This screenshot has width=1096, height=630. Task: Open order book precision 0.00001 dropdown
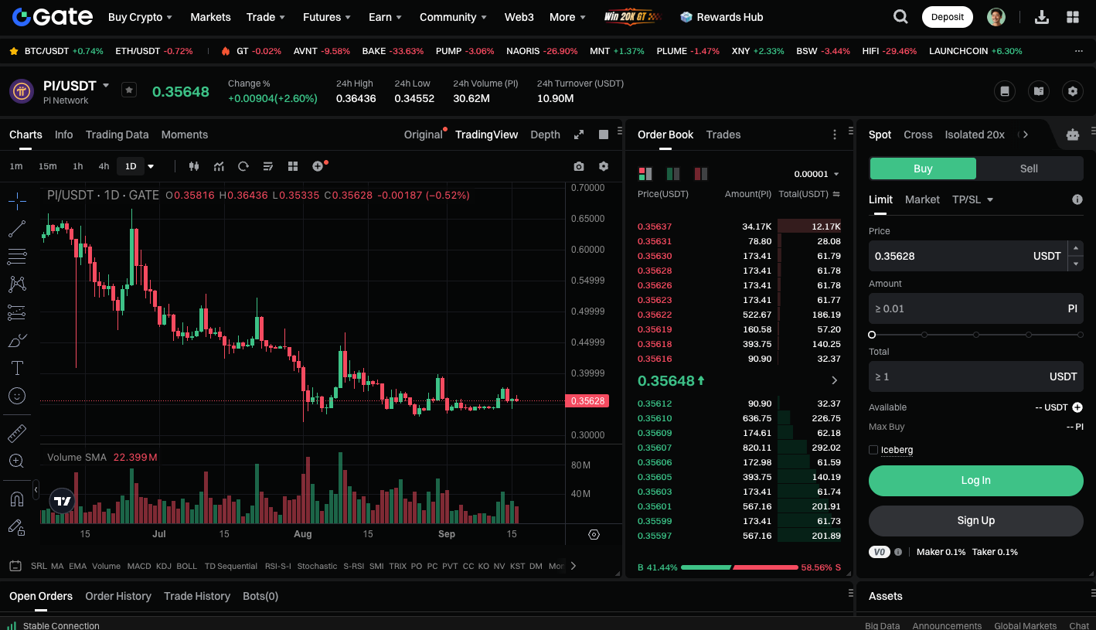click(x=816, y=174)
